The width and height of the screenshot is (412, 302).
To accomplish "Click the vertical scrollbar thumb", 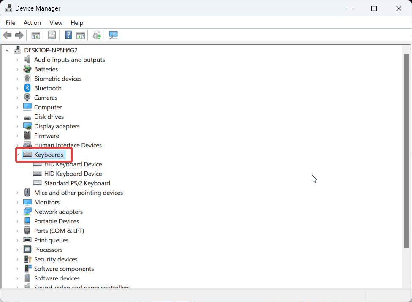I will (406, 151).
